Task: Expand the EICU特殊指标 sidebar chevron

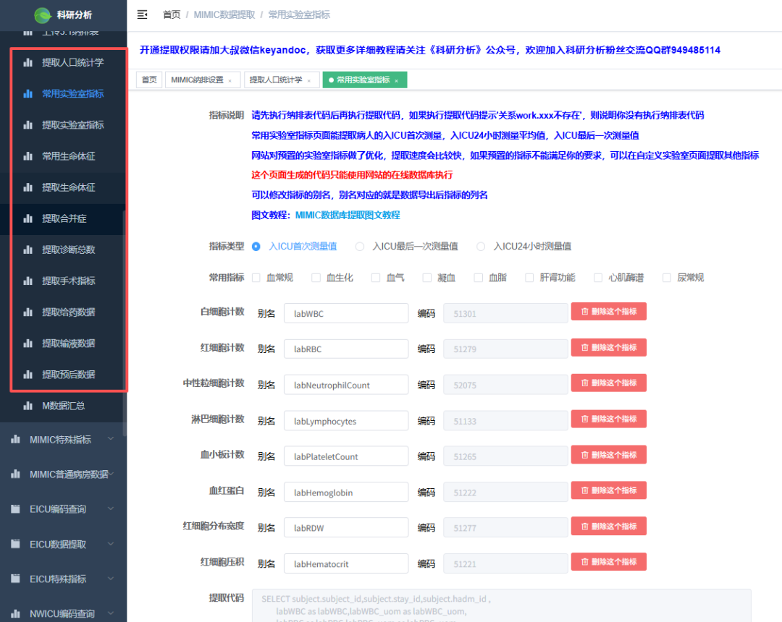Action: [111, 578]
